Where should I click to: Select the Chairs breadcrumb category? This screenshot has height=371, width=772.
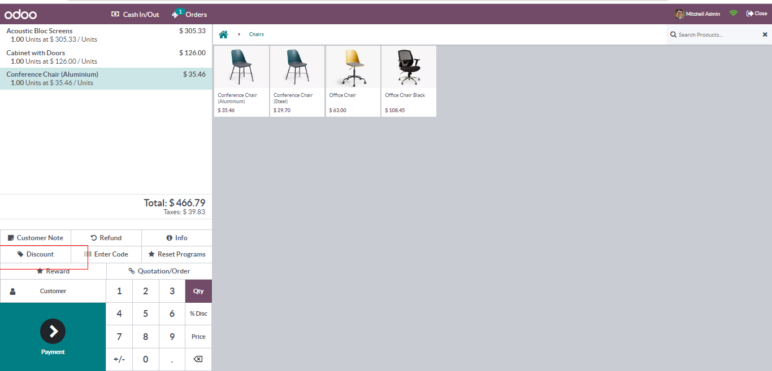pos(257,34)
